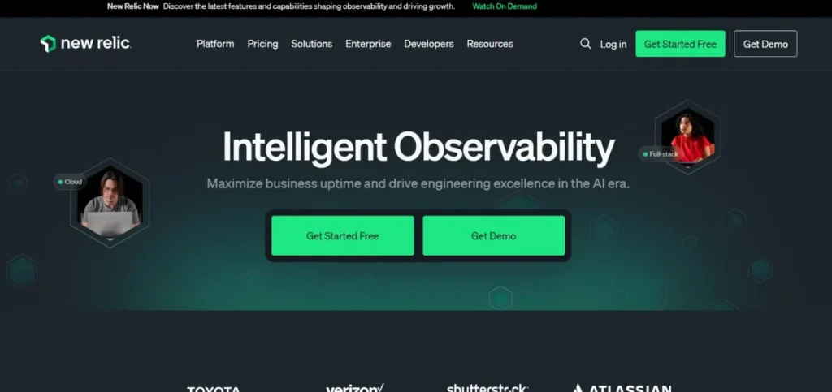
Task: Click the Cloud hexagon portrait
Action: [110, 203]
